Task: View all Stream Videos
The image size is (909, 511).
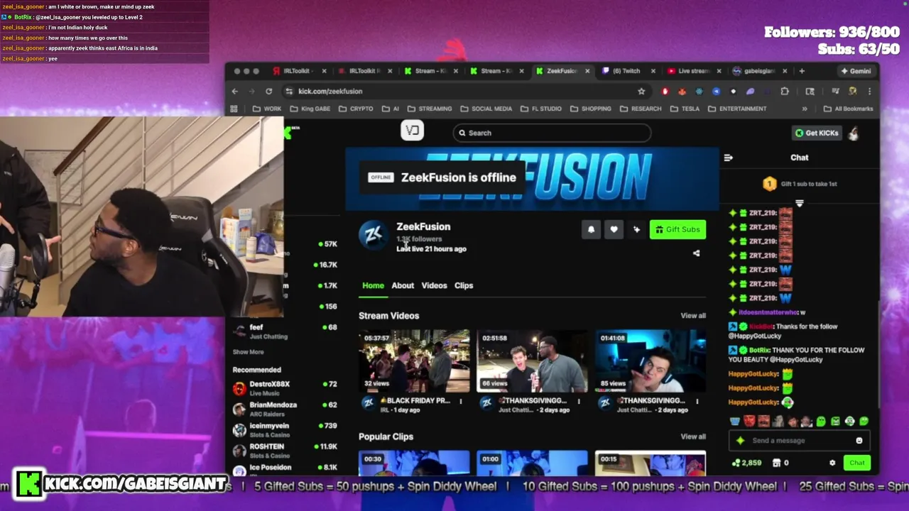Action: point(693,316)
